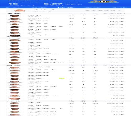This screenshot has width=131, height=116.
Task: Tap the green tag on defender row
Action: (62, 78)
